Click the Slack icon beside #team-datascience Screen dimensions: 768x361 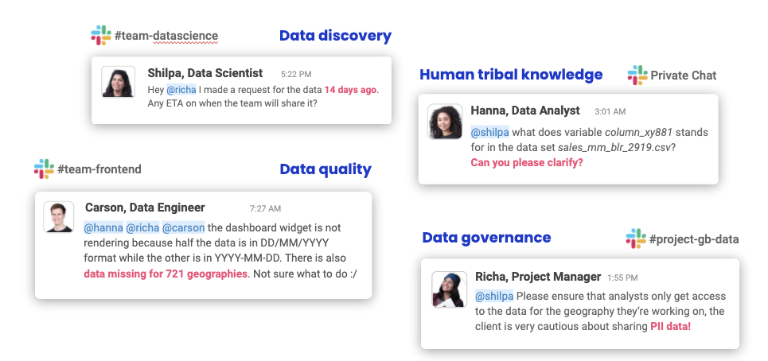pos(101,35)
